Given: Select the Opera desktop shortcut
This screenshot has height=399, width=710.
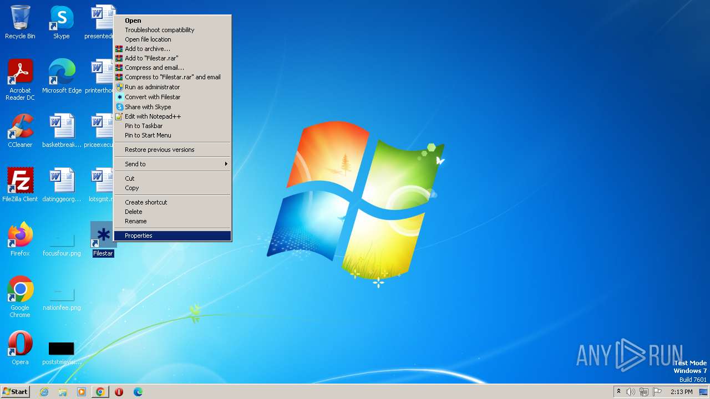Looking at the screenshot, I should [x=20, y=348].
